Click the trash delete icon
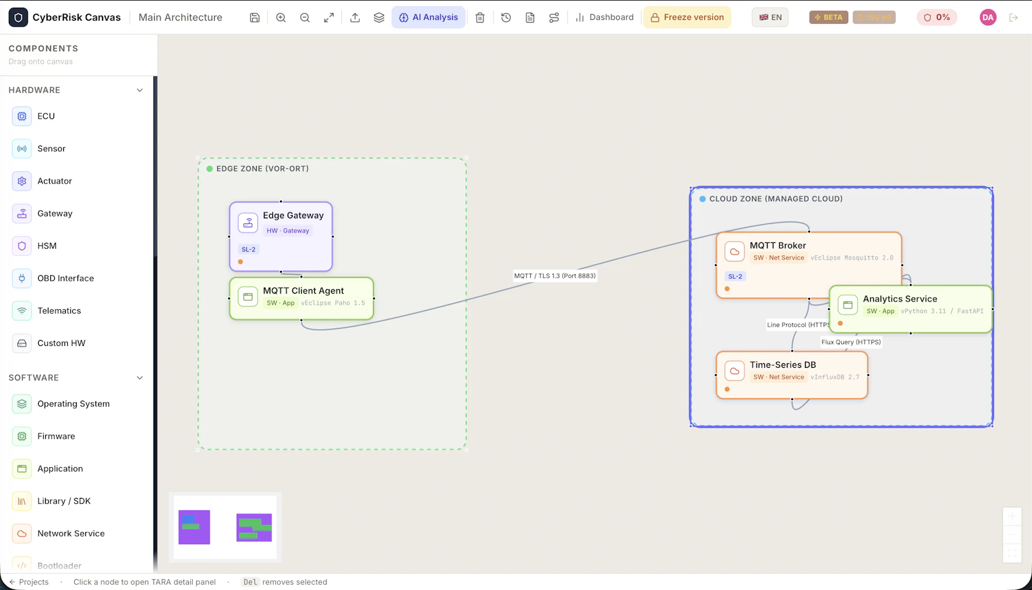The image size is (1032, 590). click(x=480, y=17)
